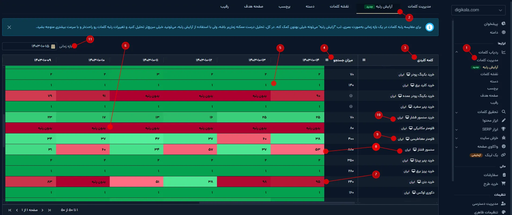Click the مدیریت دسترسی user icon
Image resolution: width=512 pixels, height=215 pixels.
503,203
